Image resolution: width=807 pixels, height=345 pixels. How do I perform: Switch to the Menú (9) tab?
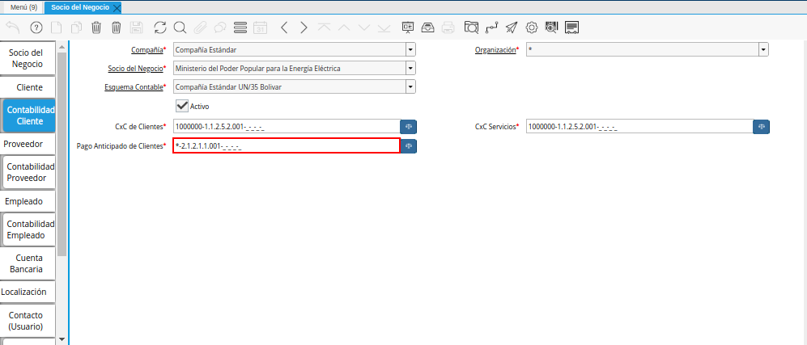tap(23, 8)
